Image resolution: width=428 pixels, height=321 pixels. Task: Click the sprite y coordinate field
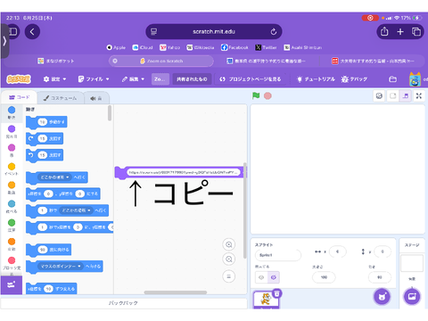click(x=383, y=251)
